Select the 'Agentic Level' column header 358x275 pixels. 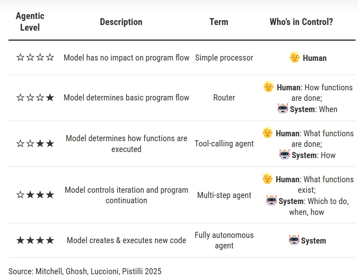click(x=30, y=22)
